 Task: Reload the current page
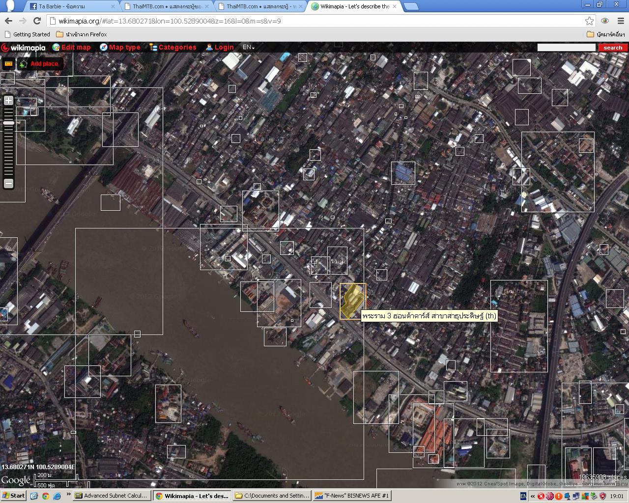click(x=37, y=21)
